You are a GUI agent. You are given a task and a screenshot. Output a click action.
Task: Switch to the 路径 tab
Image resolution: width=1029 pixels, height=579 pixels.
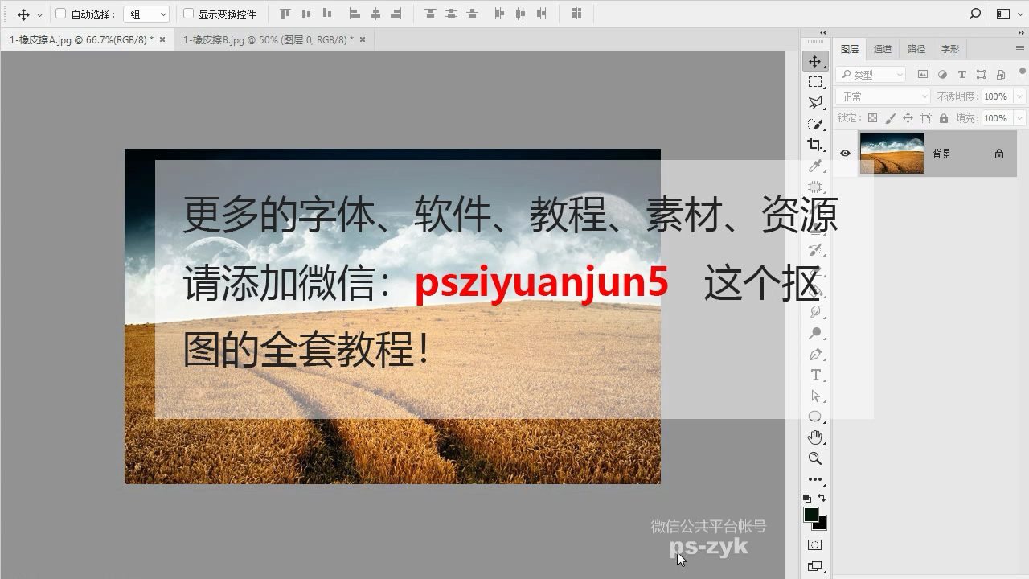pyautogui.click(x=916, y=48)
